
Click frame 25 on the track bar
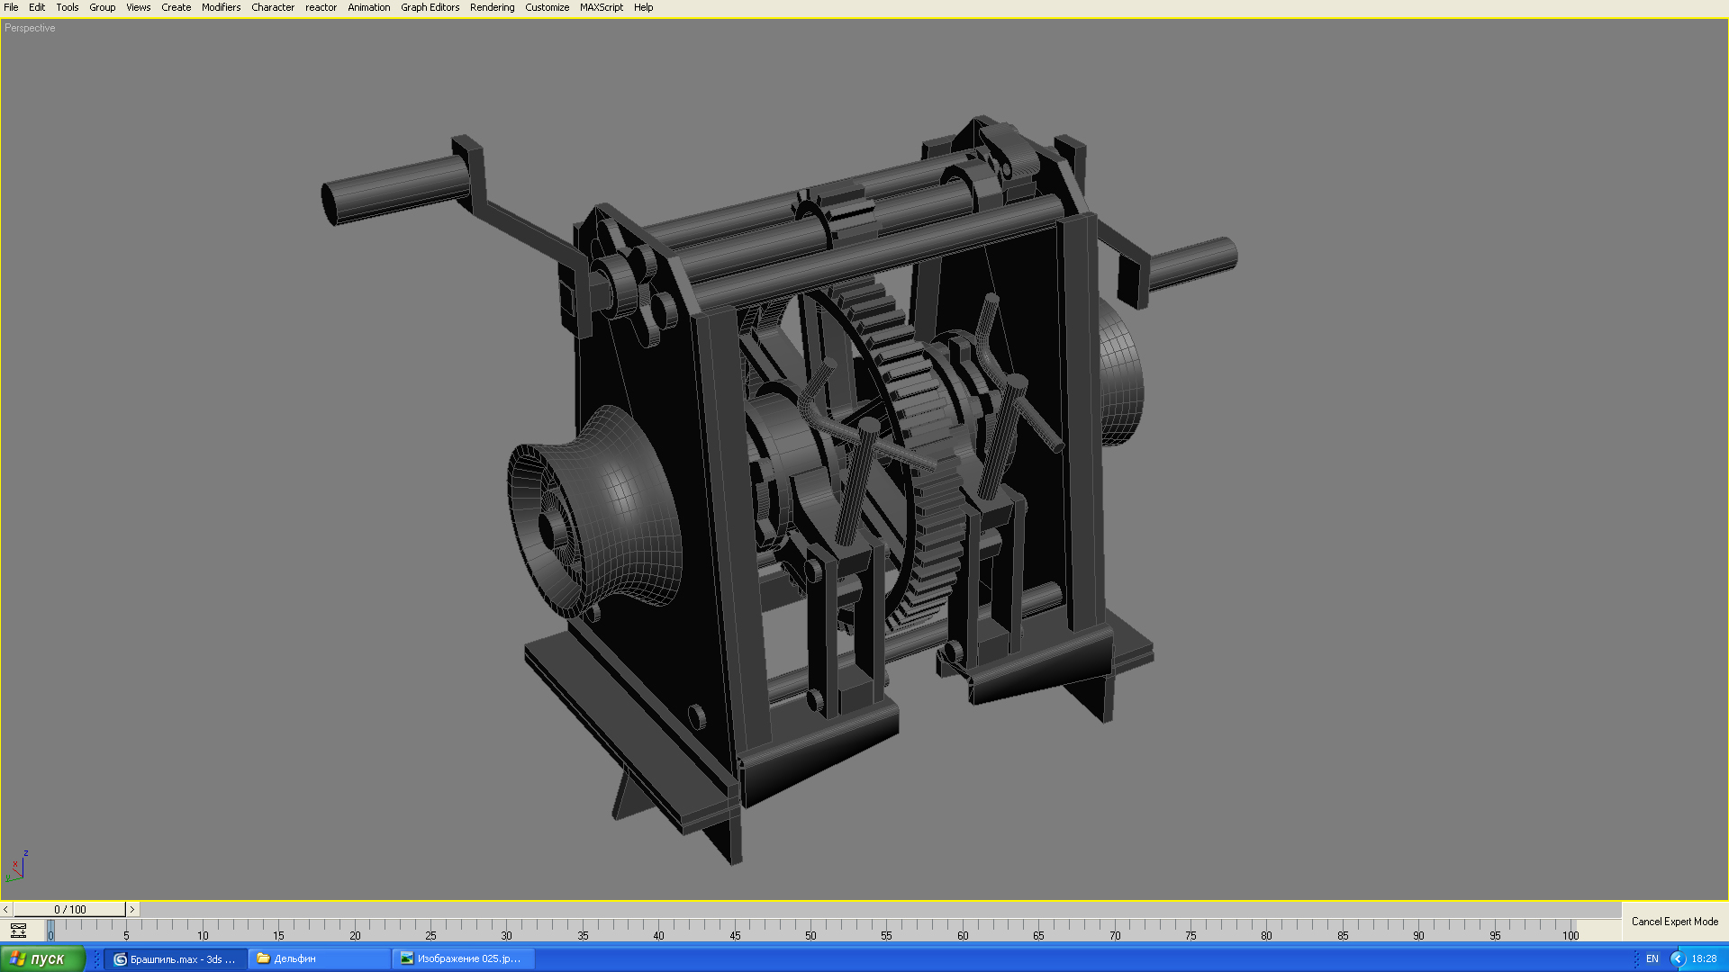tap(430, 935)
